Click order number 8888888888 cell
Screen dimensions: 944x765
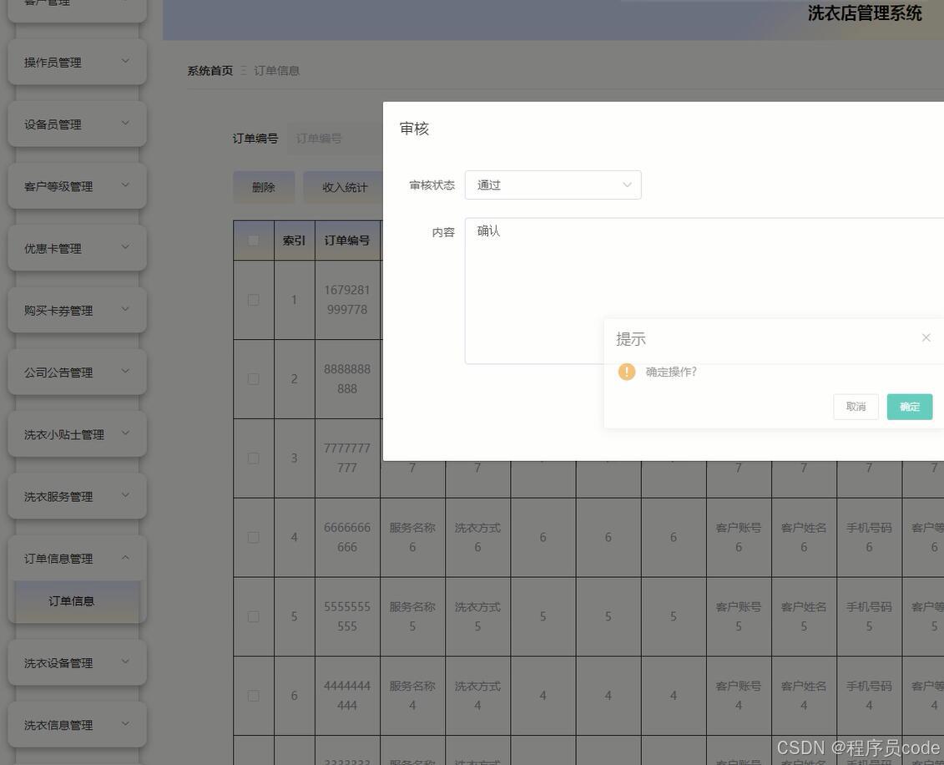(347, 379)
